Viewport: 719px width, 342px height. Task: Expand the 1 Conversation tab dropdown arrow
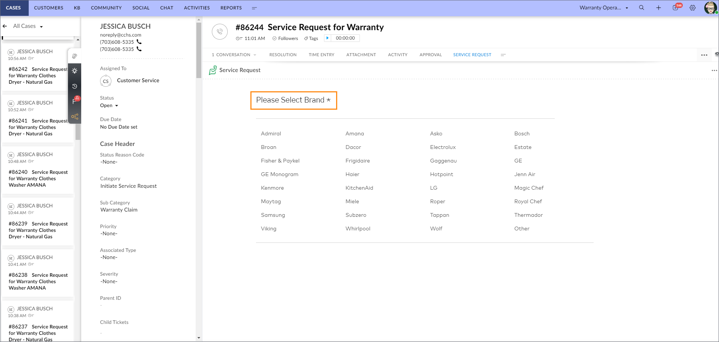click(255, 55)
